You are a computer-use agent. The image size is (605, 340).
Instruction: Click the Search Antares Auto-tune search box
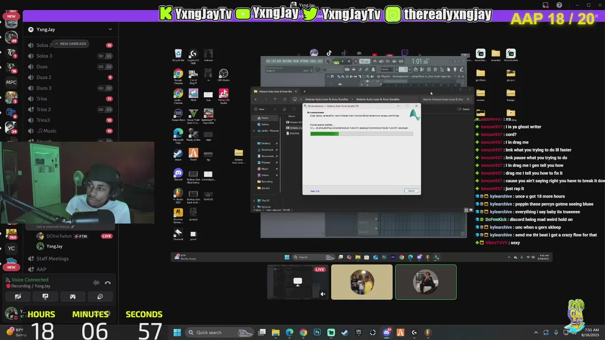(x=446, y=99)
